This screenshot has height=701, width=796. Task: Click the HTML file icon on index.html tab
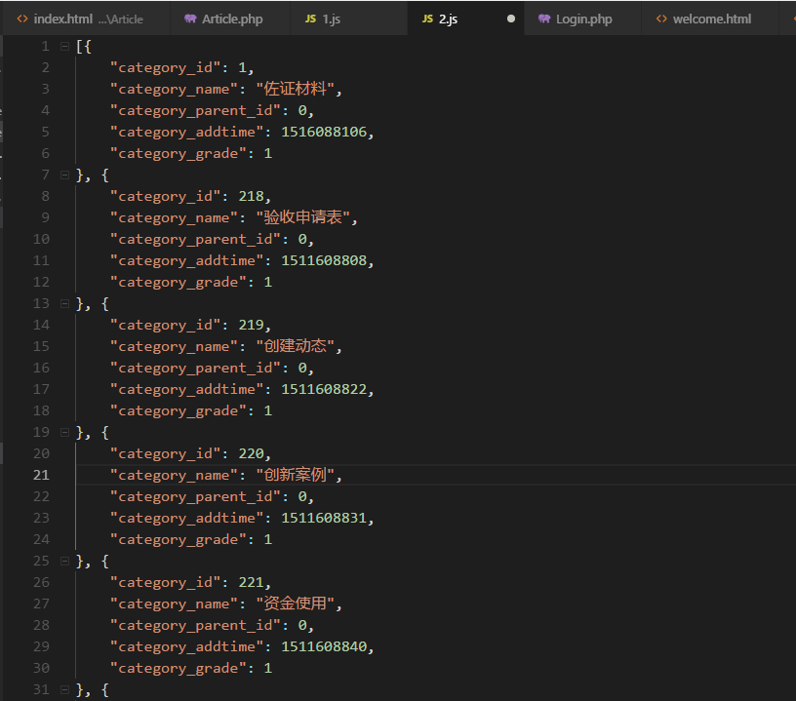coord(22,19)
